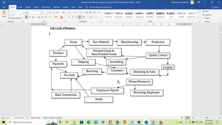
Task: Click the Sort icon in Paragraph group
Action: pyautogui.click(x=95, y=12)
